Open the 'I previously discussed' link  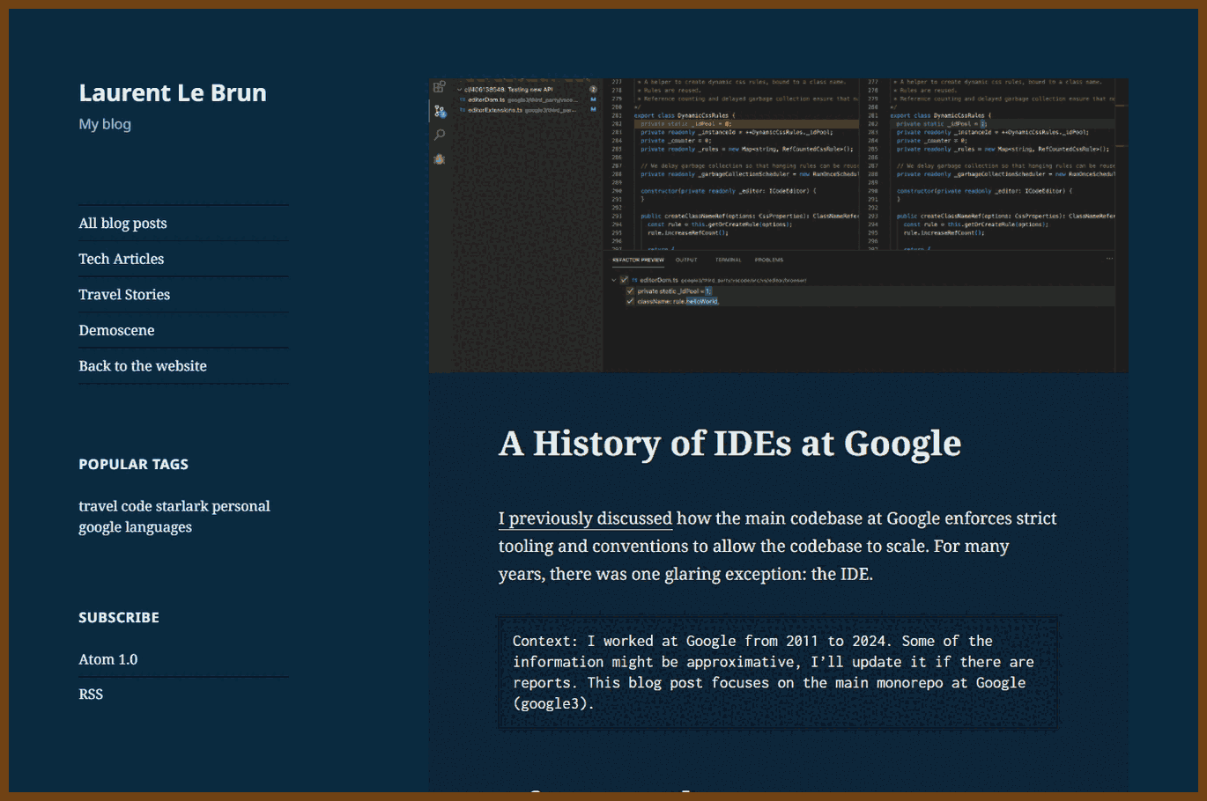pyautogui.click(x=585, y=518)
